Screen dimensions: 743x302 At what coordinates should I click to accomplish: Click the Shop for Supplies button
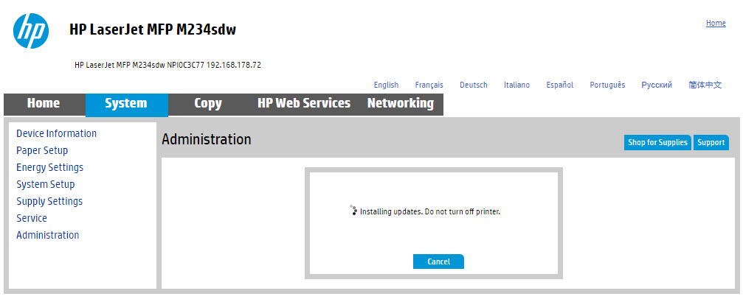[x=657, y=142]
